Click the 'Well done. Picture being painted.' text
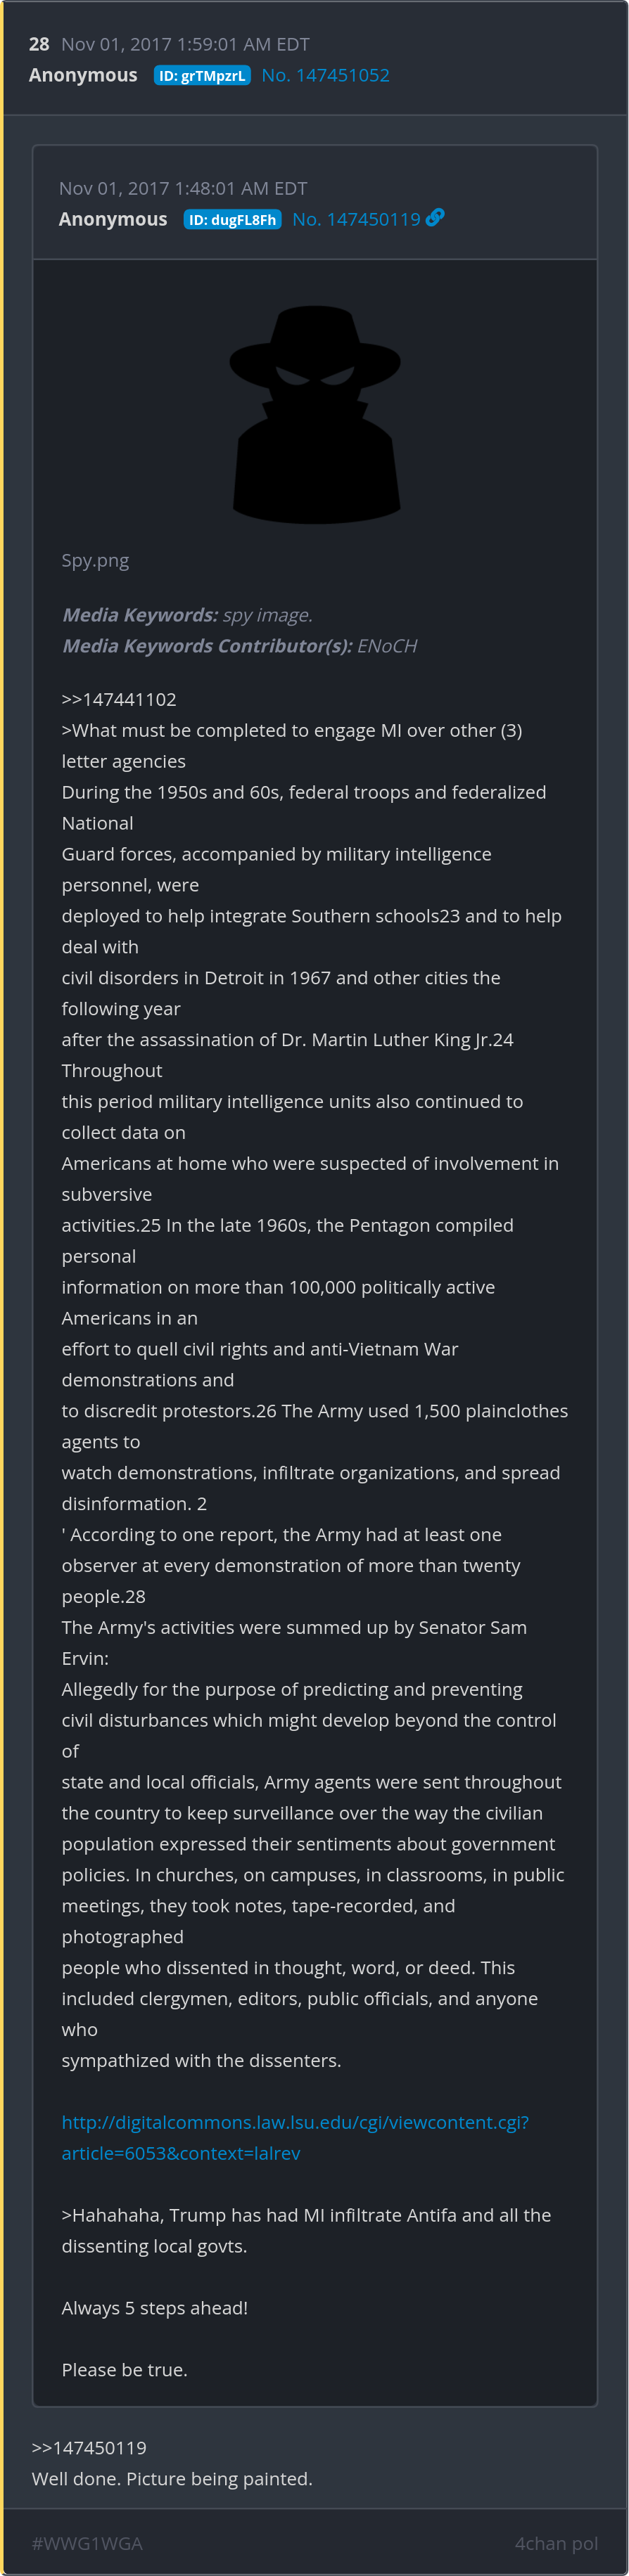Image resolution: width=629 pixels, height=2576 pixels. coord(172,2478)
